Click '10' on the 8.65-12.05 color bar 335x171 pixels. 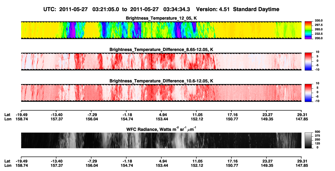tap(318, 52)
